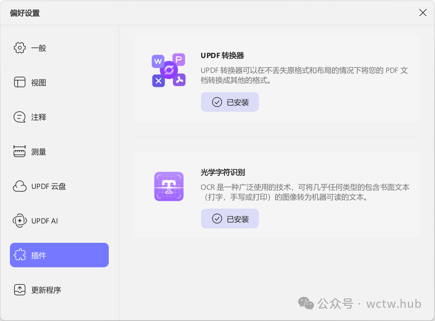Open the UPDF AI settings tab
The height and width of the screenshot is (321, 435).
[x=59, y=221]
